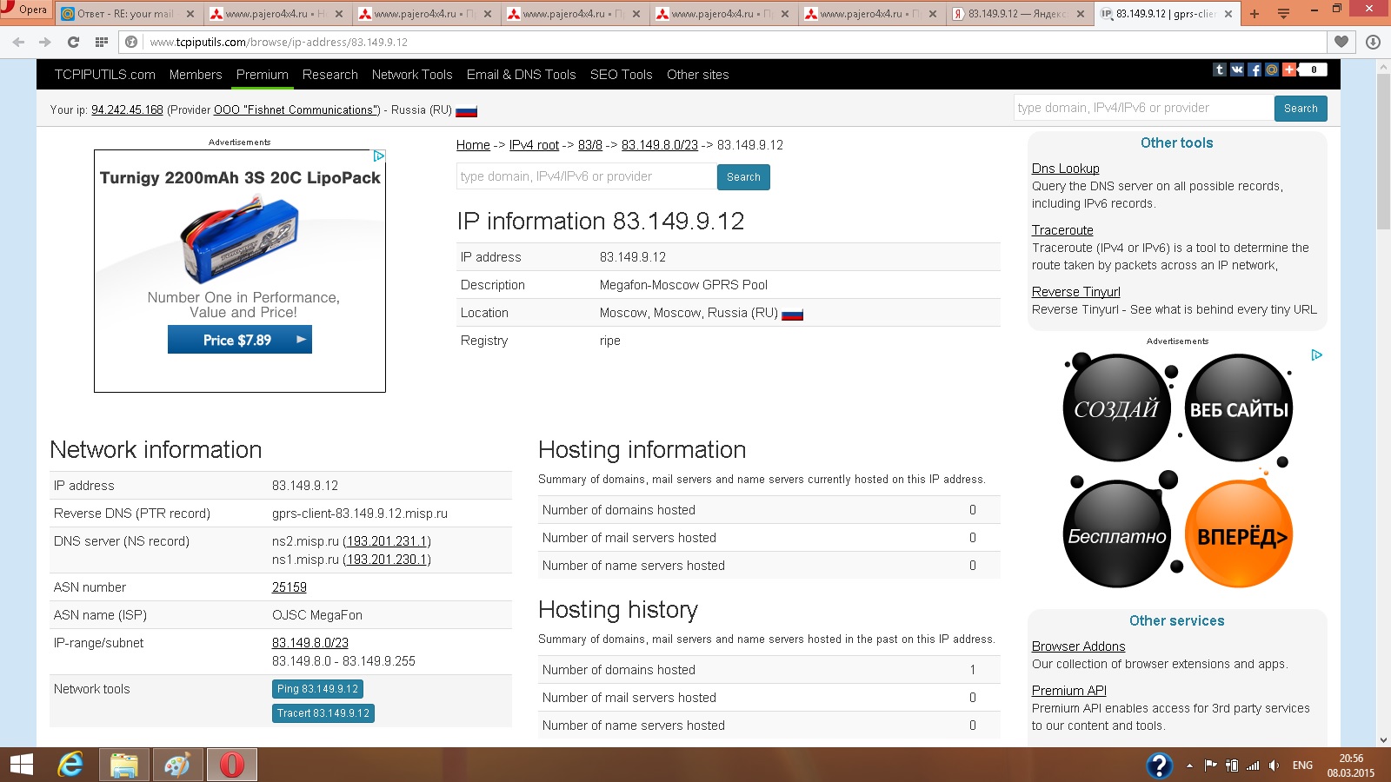
Task: Open the Network Tools menu
Action: point(412,75)
